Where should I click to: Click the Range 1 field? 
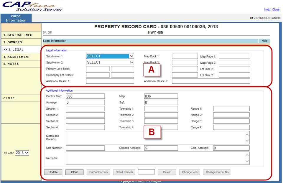[231, 109]
